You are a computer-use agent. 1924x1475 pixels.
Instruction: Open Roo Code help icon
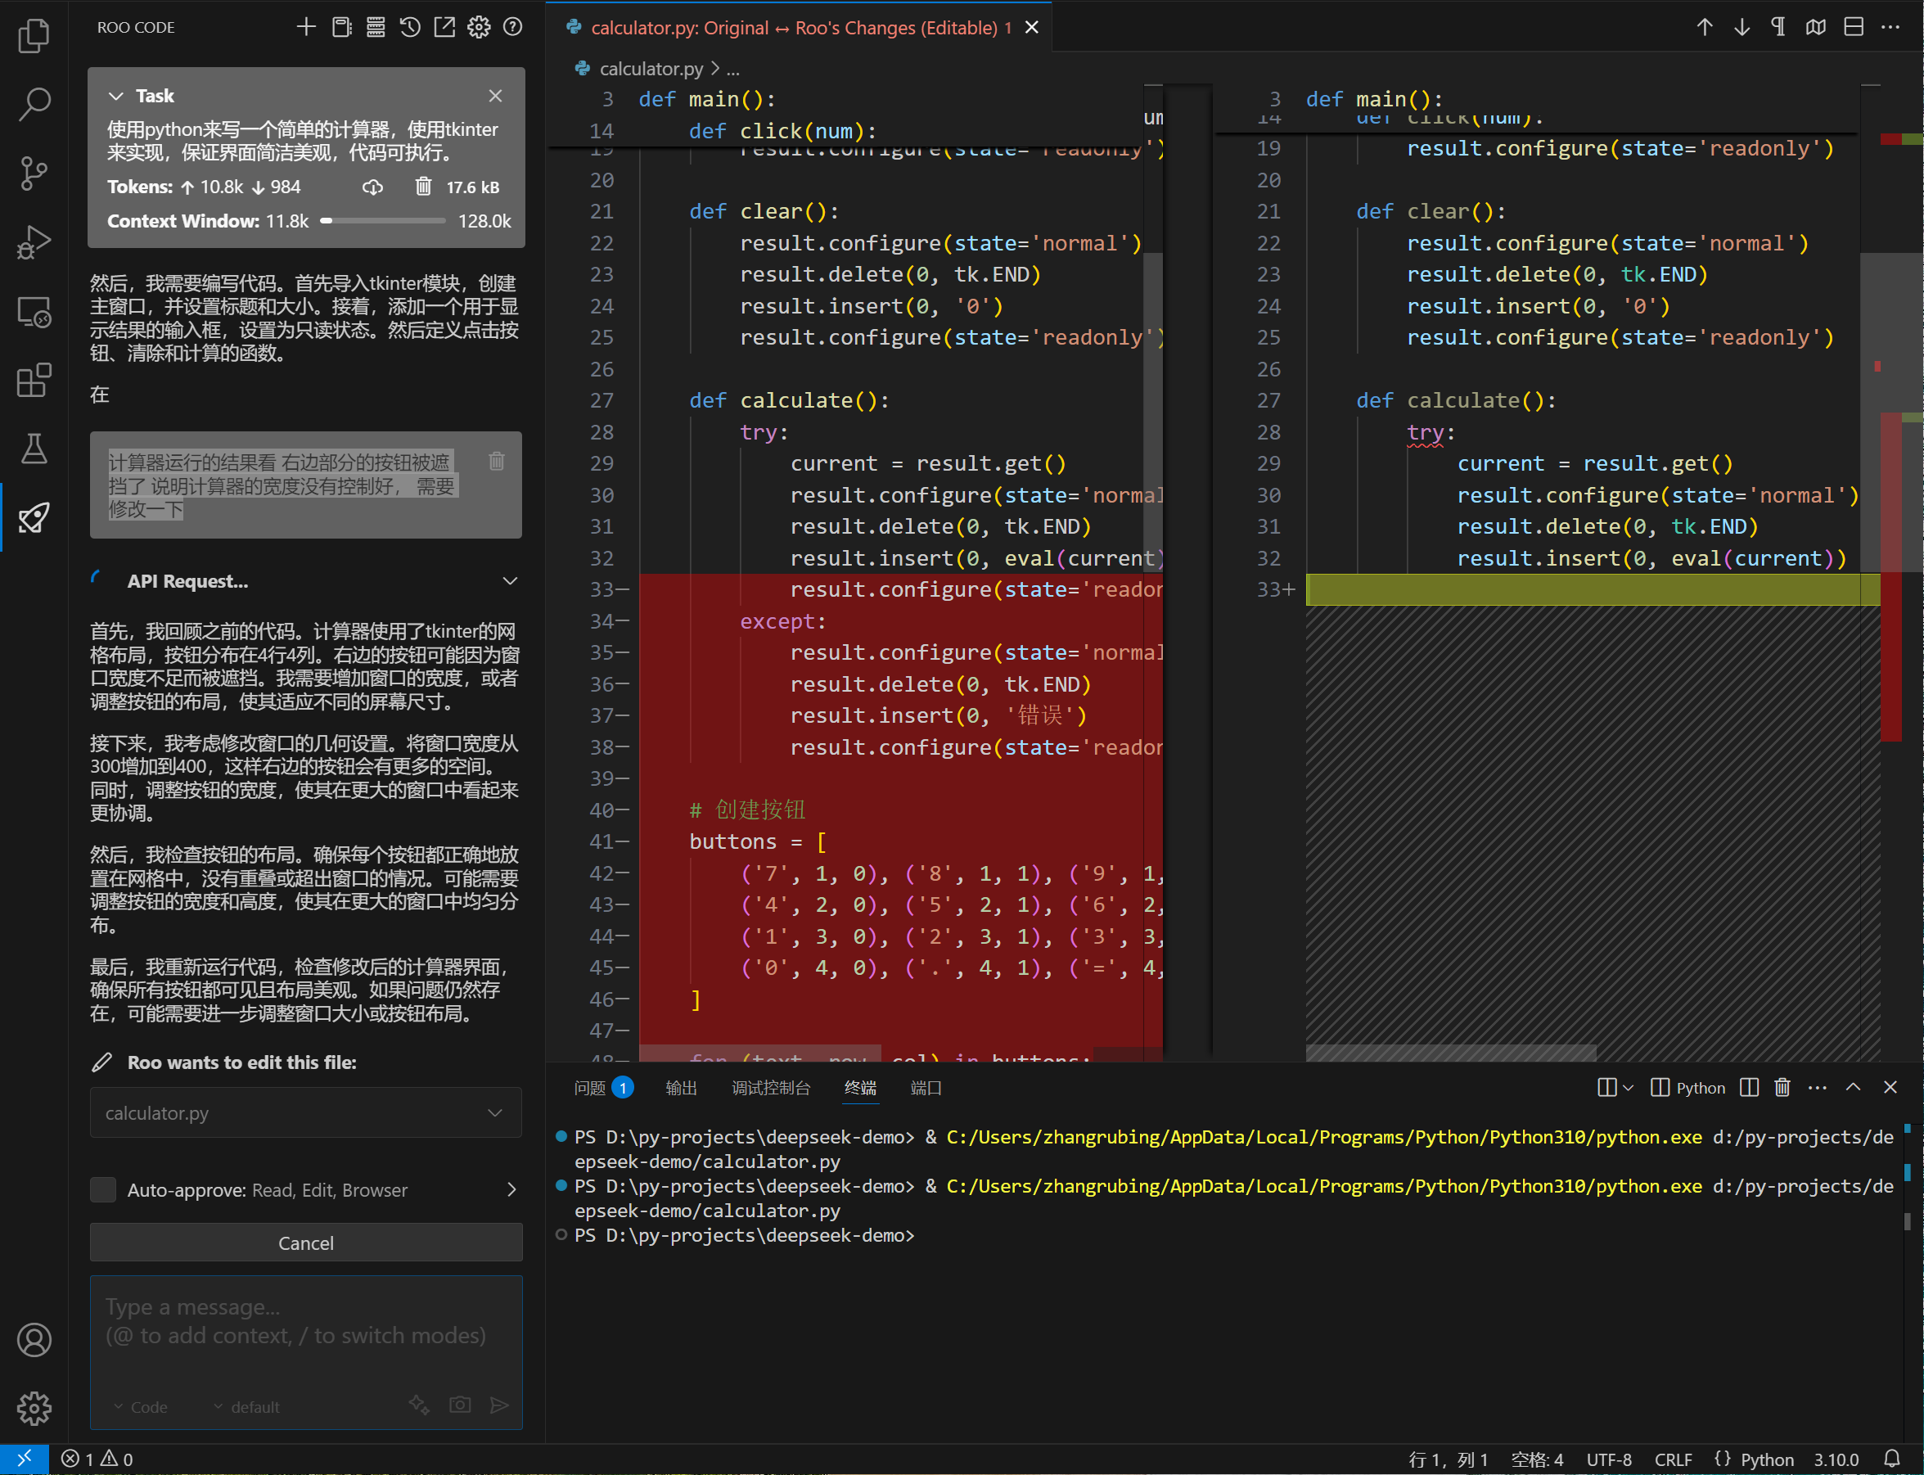(x=512, y=27)
